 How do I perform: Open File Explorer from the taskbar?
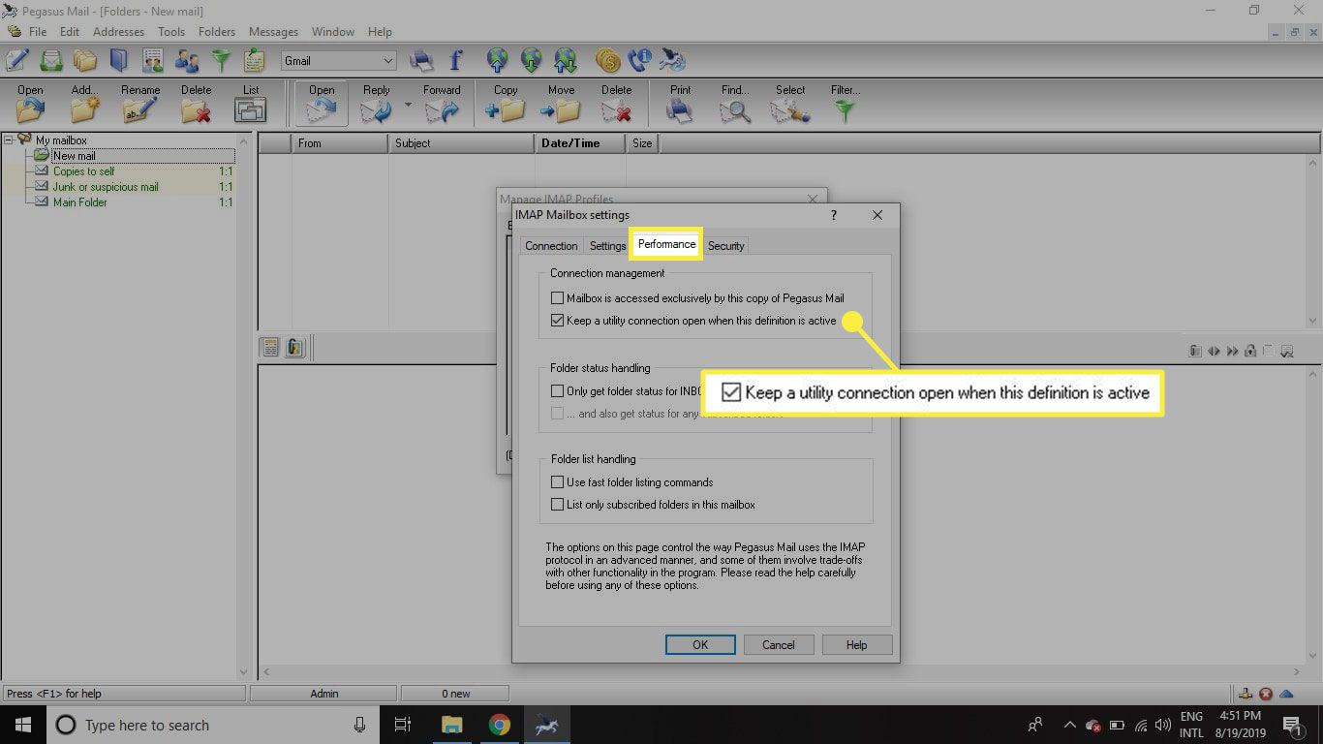pyautogui.click(x=451, y=725)
